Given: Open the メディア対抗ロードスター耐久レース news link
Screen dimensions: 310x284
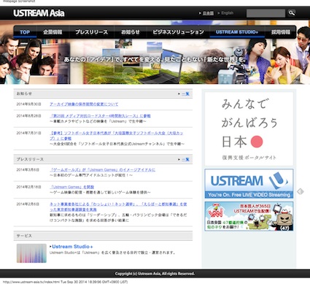Looking at the screenshot, I should (100, 116).
